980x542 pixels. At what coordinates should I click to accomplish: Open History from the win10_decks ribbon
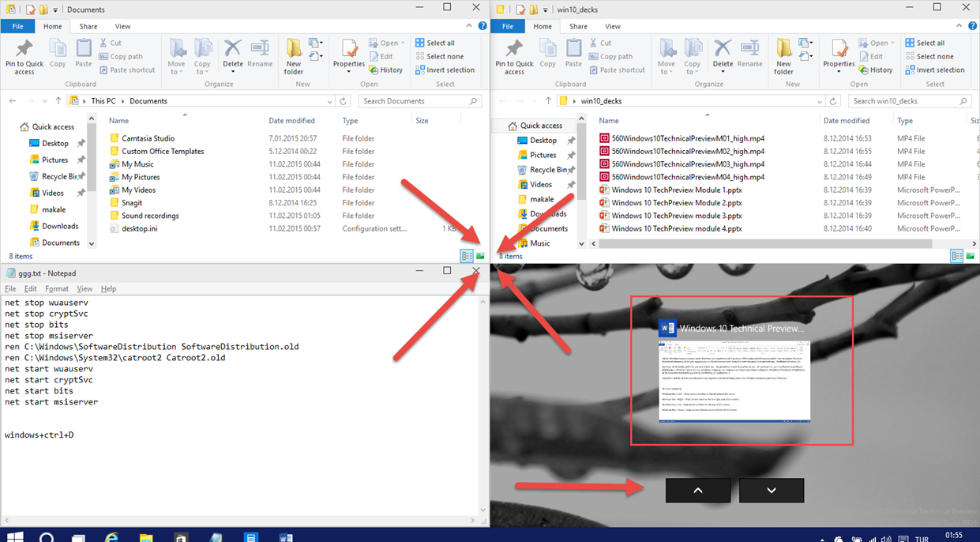875,70
